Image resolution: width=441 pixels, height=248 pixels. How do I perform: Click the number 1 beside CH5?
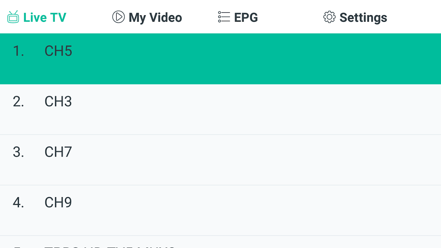(x=18, y=51)
